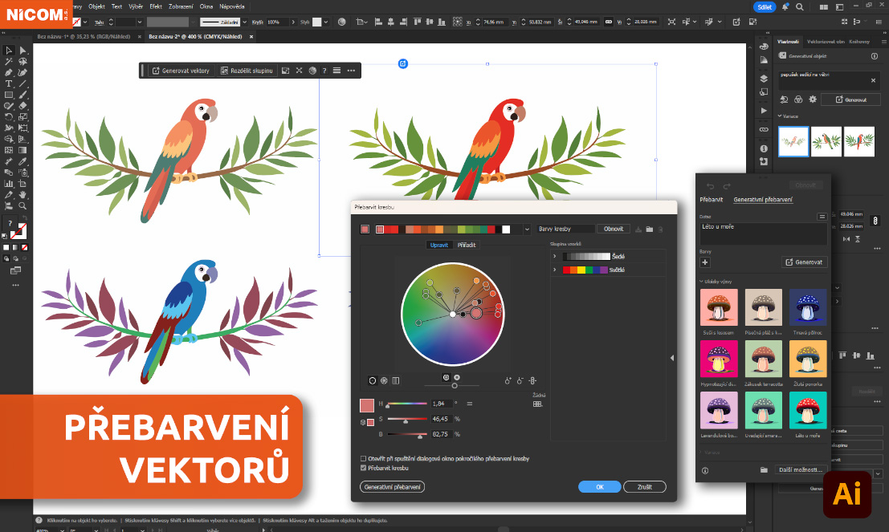The height and width of the screenshot is (532, 889).
Task: Open the folder icon beside Obnovit
Action: pos(649,229)
